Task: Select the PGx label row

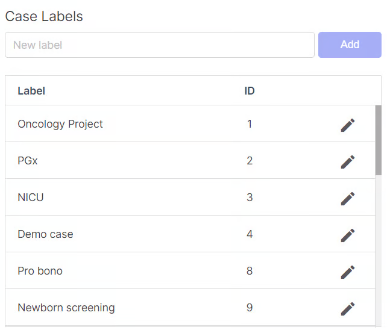Action: pyautogui.click(x=28, y=161)
